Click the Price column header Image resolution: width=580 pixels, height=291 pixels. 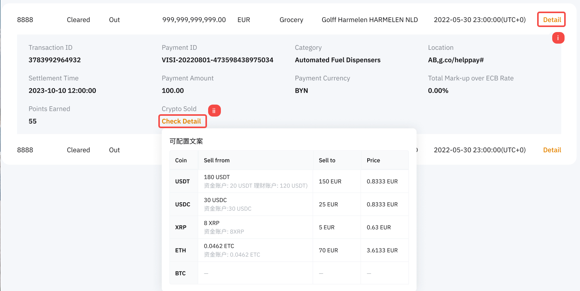tap(373, 160)
